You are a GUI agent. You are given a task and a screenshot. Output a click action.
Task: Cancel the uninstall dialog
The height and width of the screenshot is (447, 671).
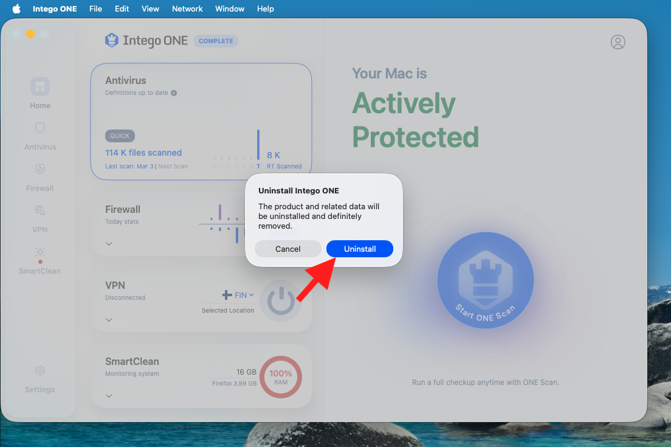[x=287, y=249]
